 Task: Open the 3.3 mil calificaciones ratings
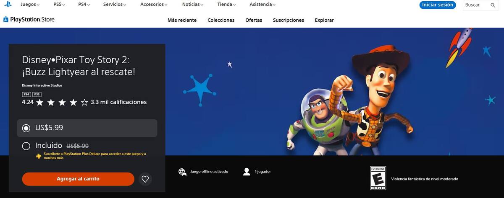coord(118,102)
